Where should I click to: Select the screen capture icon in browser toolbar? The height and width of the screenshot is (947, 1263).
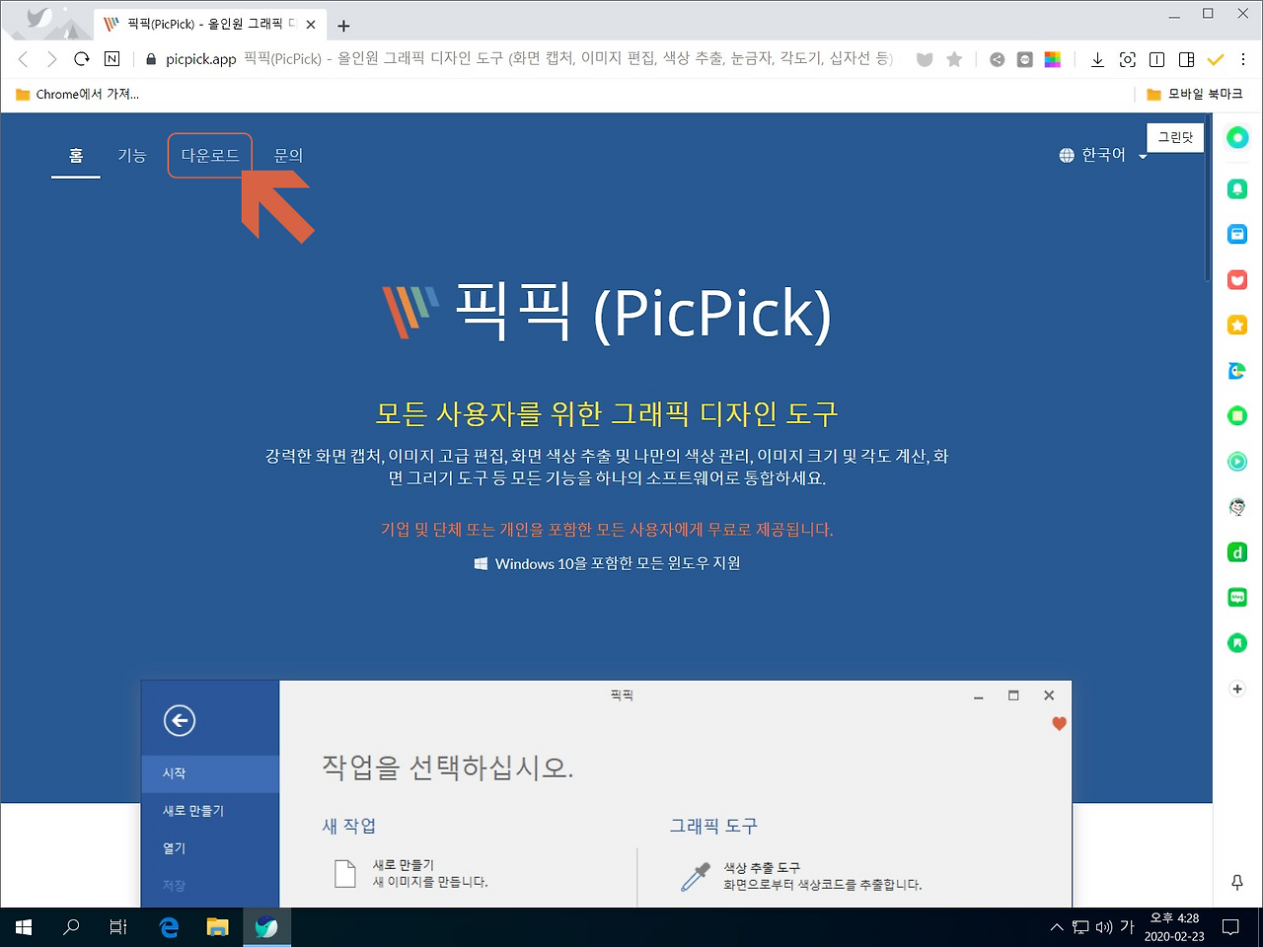point(1128,59)
